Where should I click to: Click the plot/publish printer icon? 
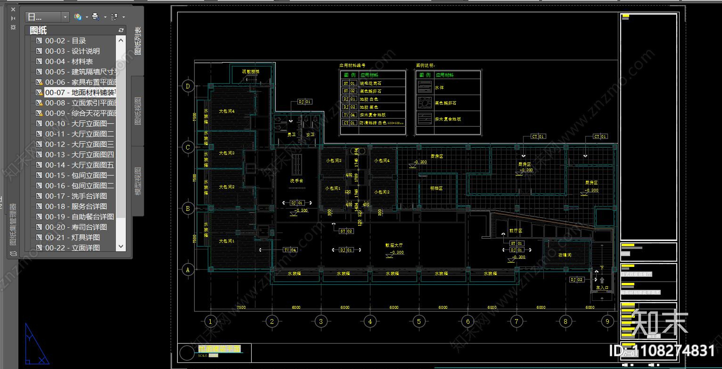pos(96,17)
